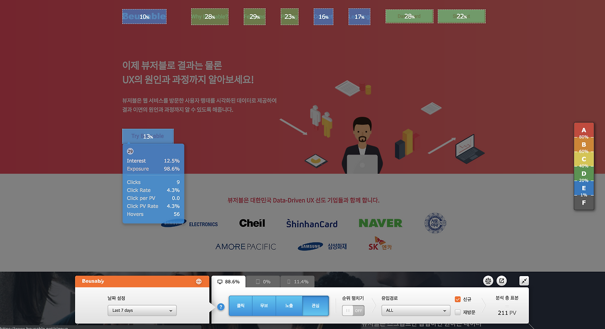Uncheck the 신규 visitor checkbox

[x=458, y=299]
